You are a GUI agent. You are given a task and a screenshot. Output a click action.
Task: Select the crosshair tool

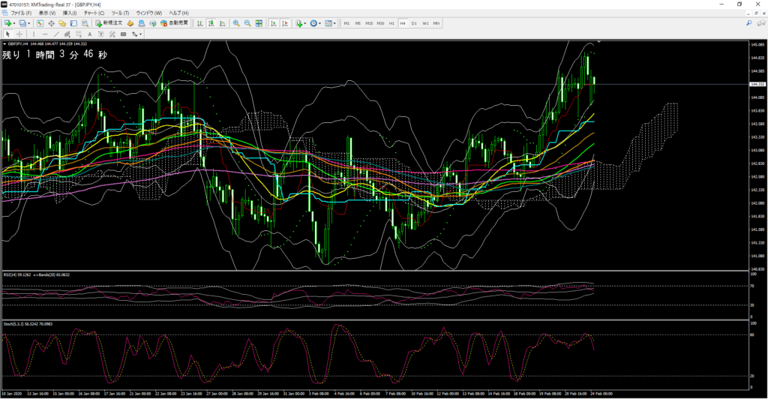tap(19, 34)
